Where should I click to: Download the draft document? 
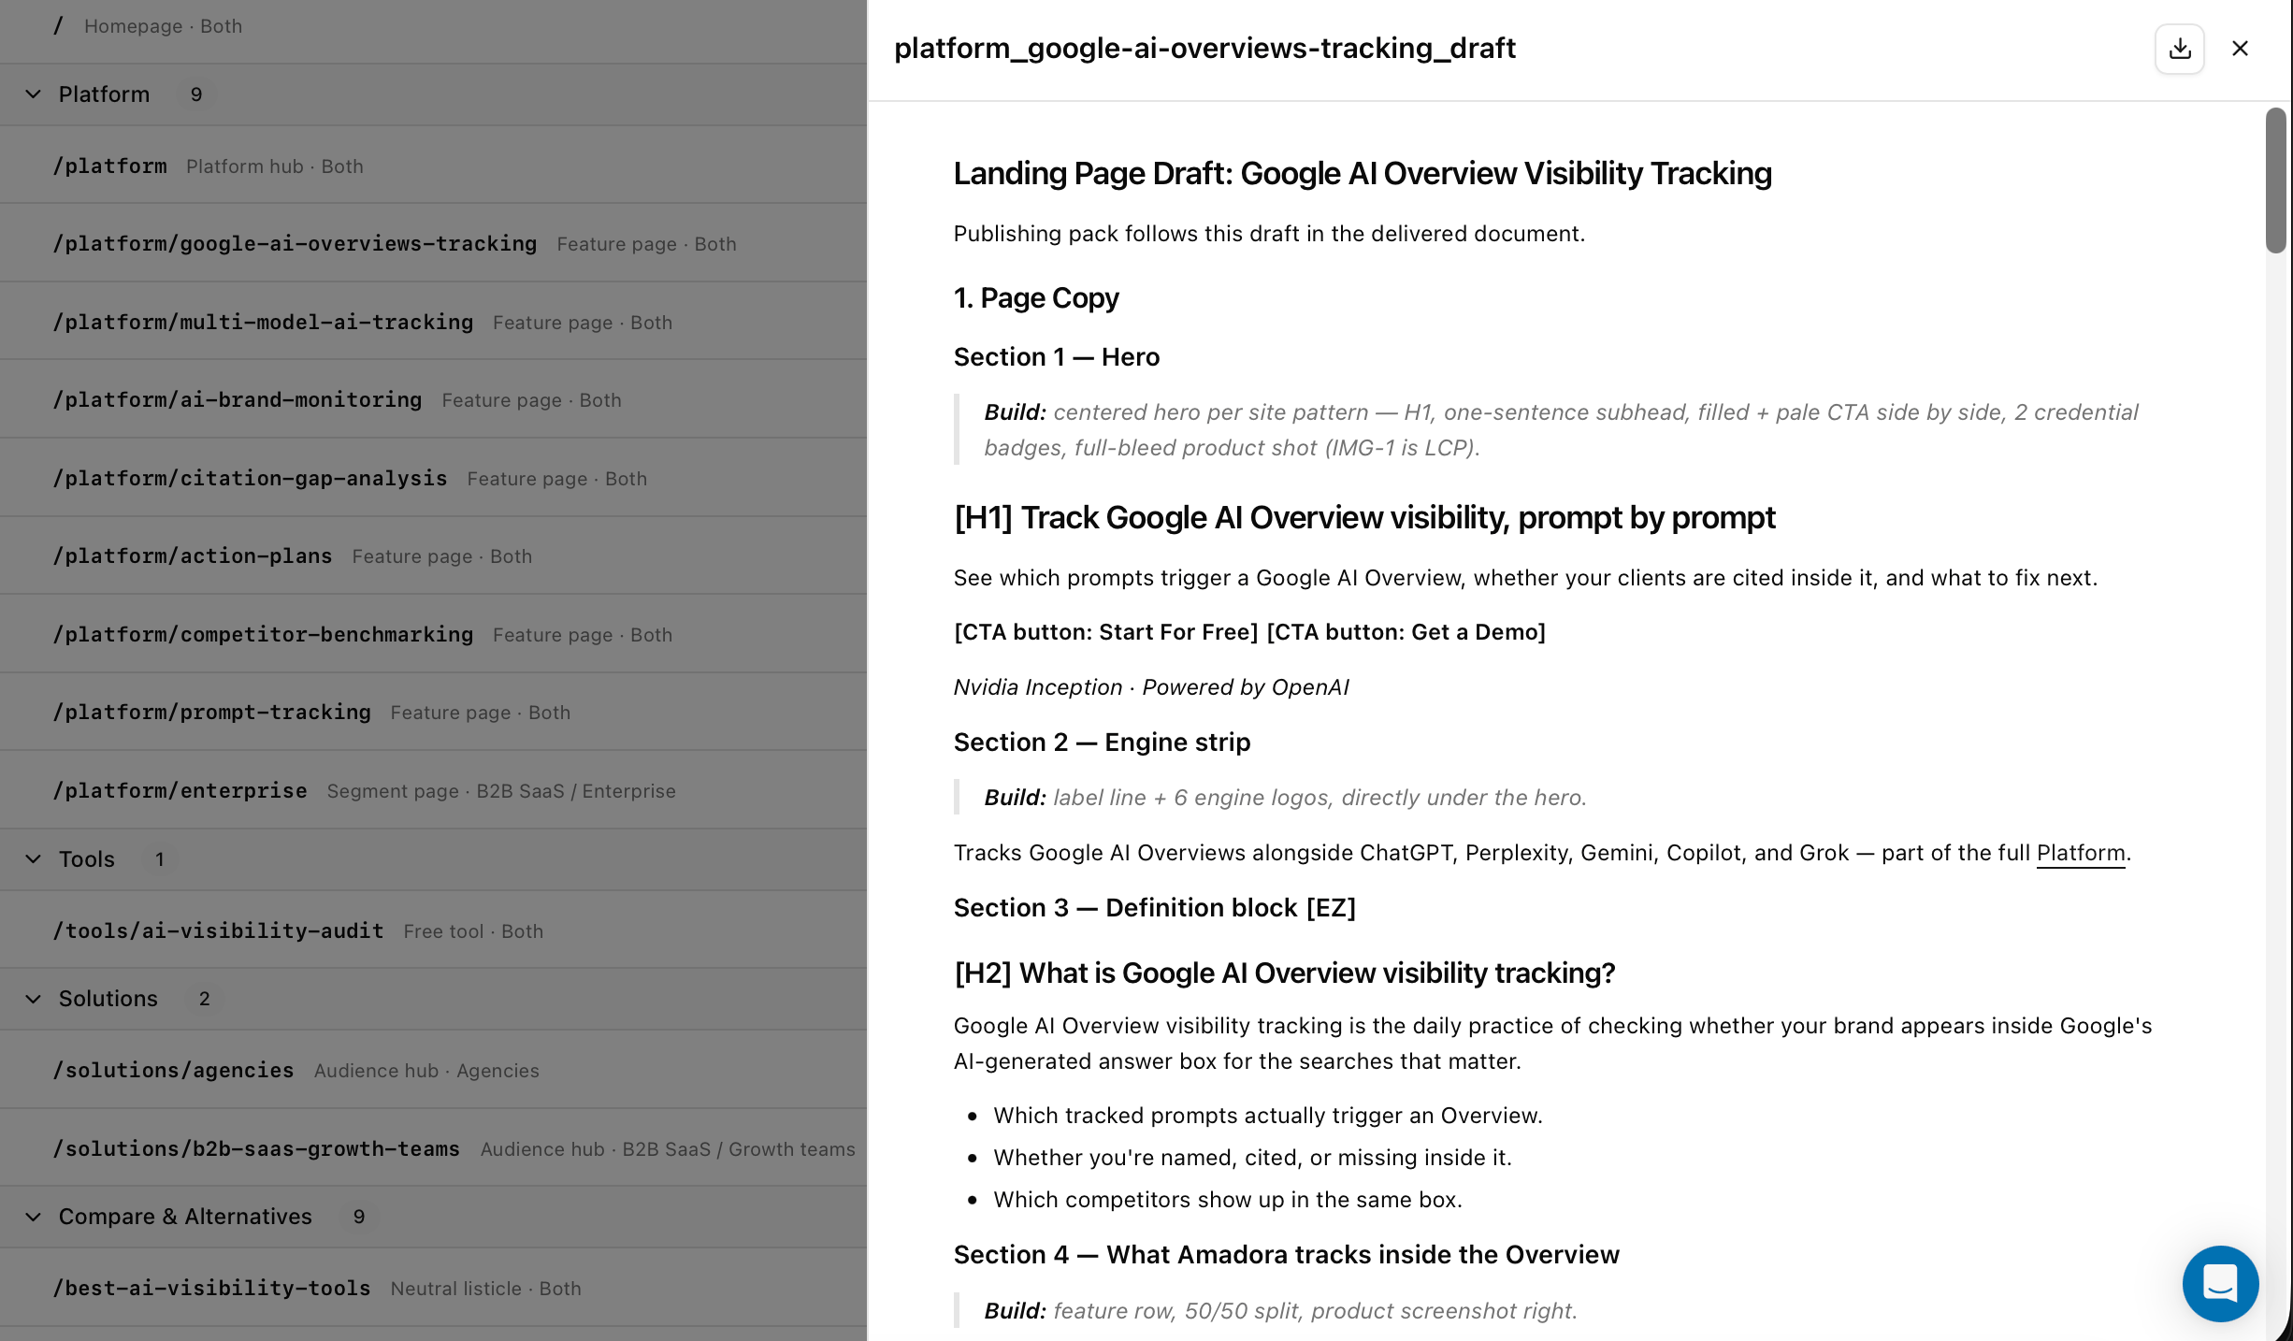coord(2180,49)
